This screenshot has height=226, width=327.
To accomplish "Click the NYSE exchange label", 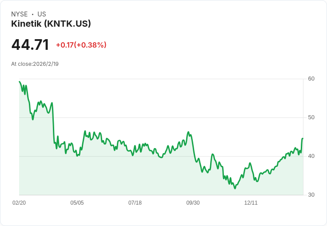I will [x=20, y=14].
